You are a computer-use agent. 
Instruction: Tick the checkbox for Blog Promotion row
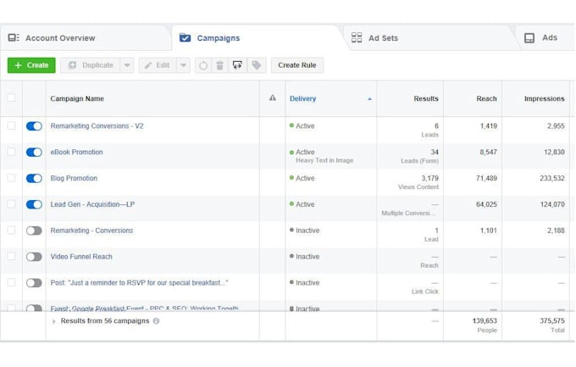coord(11,178)
